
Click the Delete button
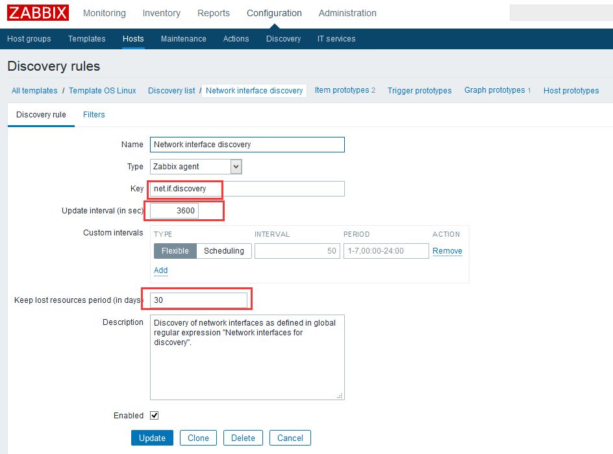click(243, 438)
